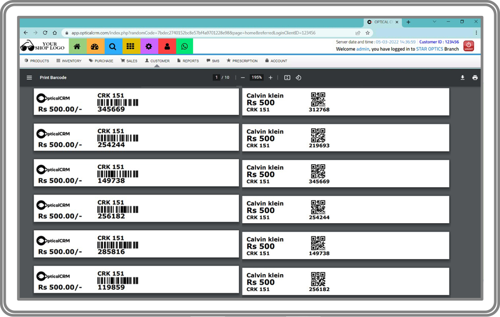
Task: Click the Print Barcode document title
Action: tap(53, 77)
